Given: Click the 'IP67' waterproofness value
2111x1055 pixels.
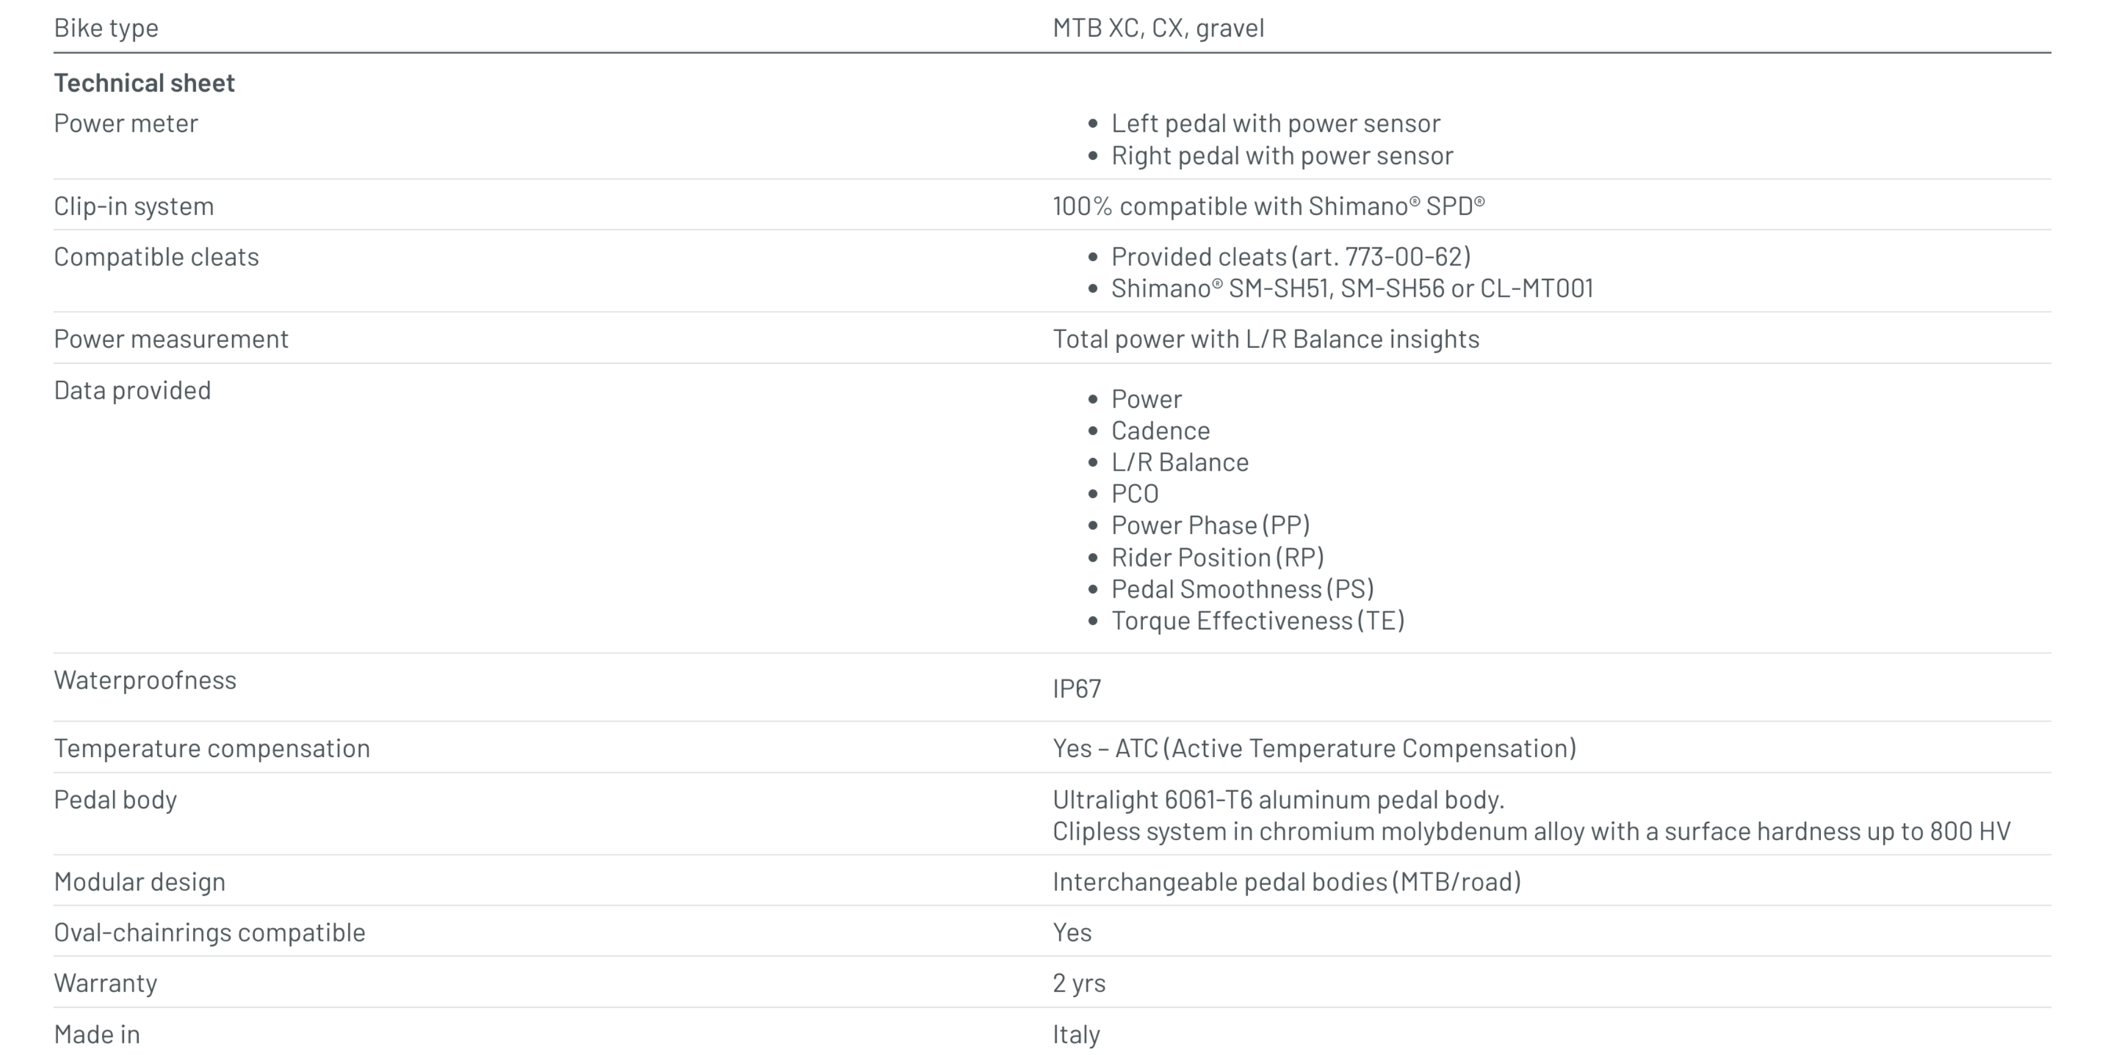Looking at the screenshot, I should [1076, 689].
